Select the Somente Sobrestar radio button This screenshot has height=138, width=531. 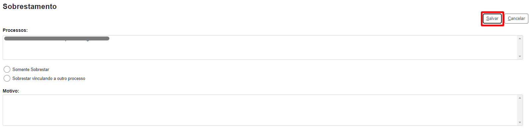[x=7, y=69]
